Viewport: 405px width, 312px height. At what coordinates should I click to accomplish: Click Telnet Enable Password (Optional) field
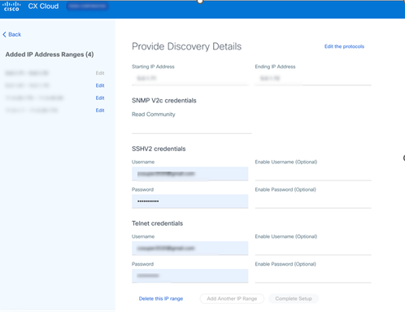tap(313, 275)
